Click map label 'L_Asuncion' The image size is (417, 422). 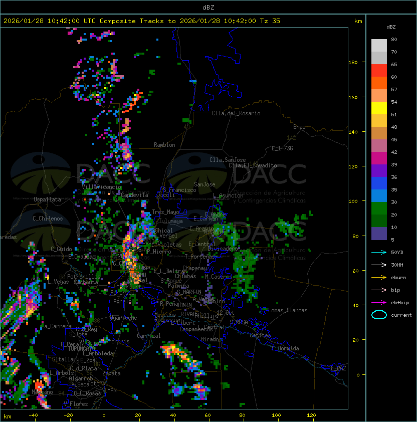click(x=228, y=195)
